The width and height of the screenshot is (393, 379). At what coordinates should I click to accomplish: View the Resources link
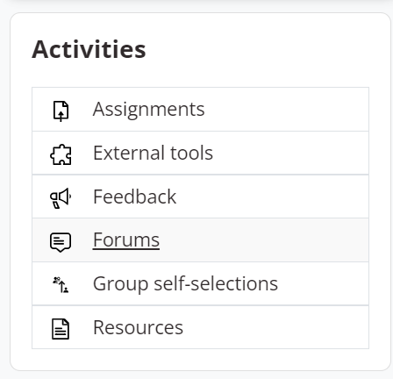pyautogui.click(x=138, y=327)
